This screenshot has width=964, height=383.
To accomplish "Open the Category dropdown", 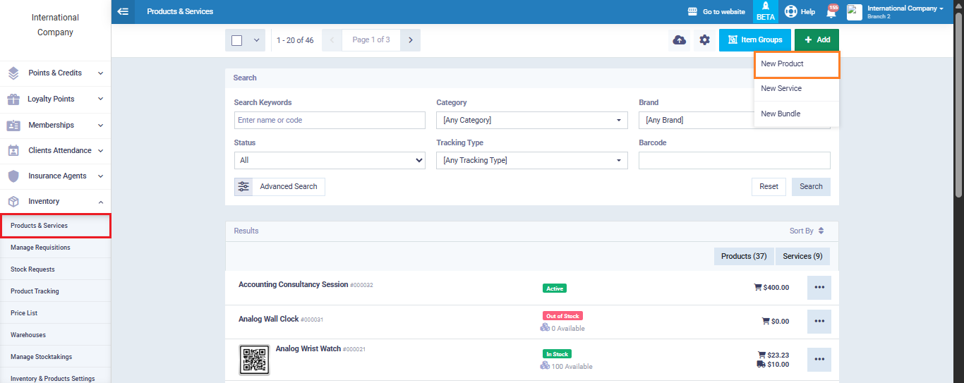I will [531, 121].
